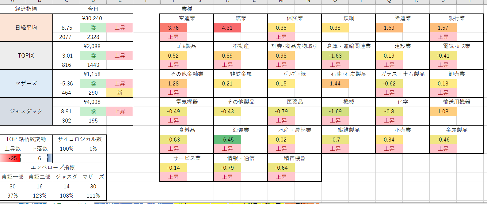Select the 電気･ガス業 sector name
The image size is (487, 204).
[x=456, y=46]
